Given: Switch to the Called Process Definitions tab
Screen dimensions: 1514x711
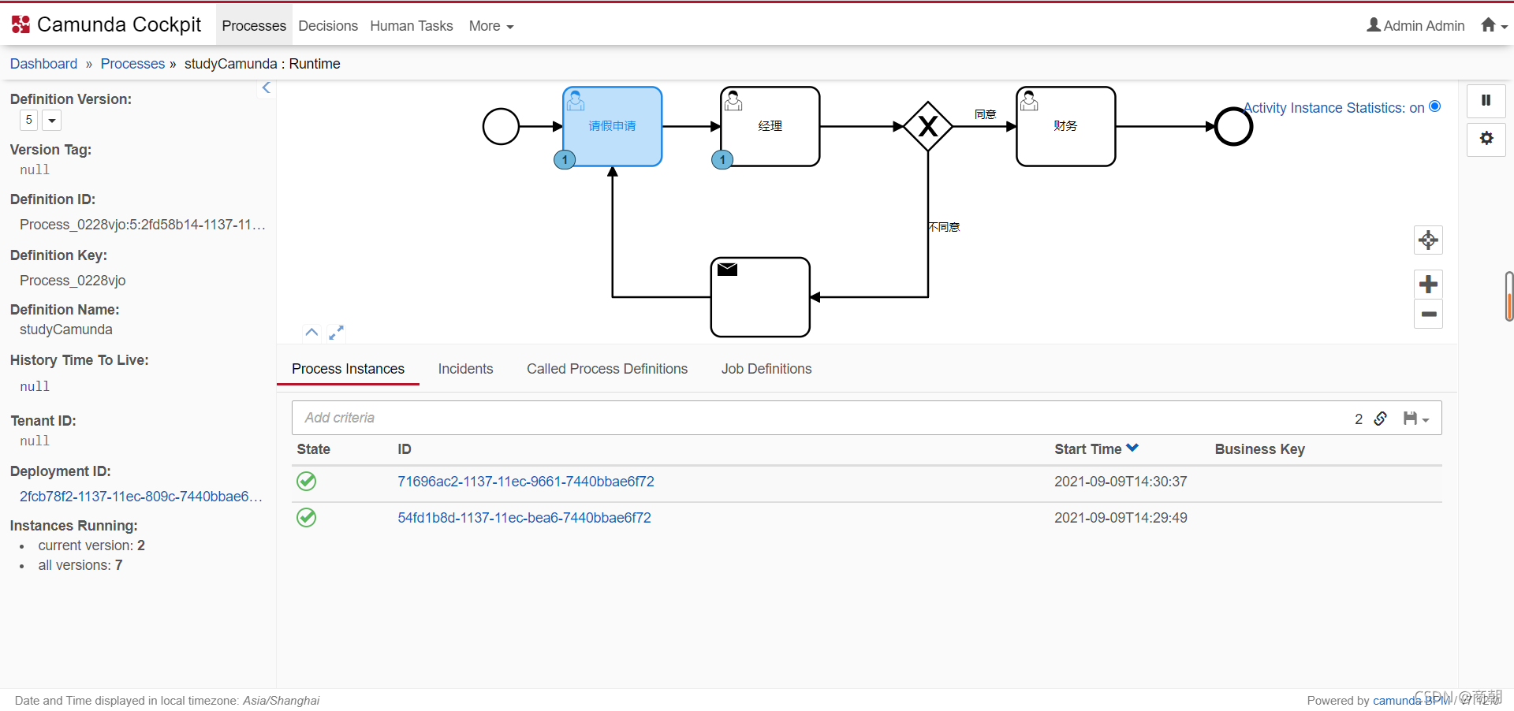Looking at the screenshot, I should click(x=607, y=369).
